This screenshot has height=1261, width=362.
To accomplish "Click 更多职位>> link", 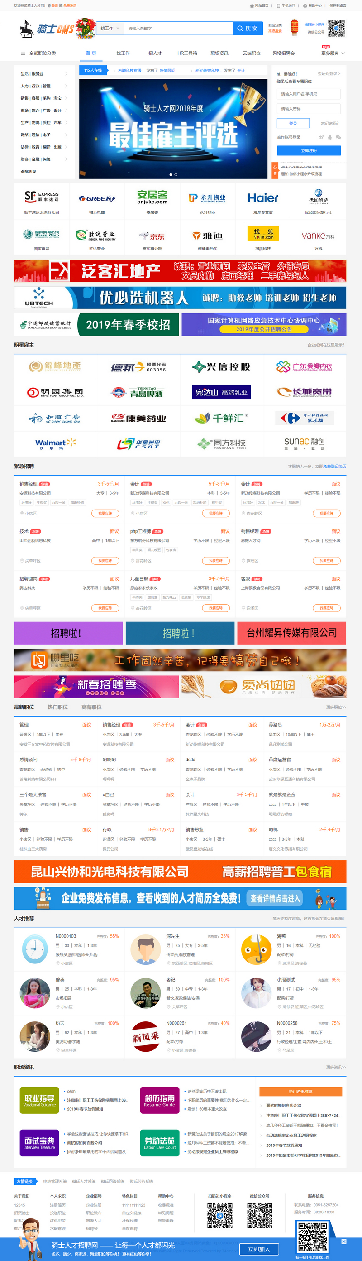I will point(336,708).
